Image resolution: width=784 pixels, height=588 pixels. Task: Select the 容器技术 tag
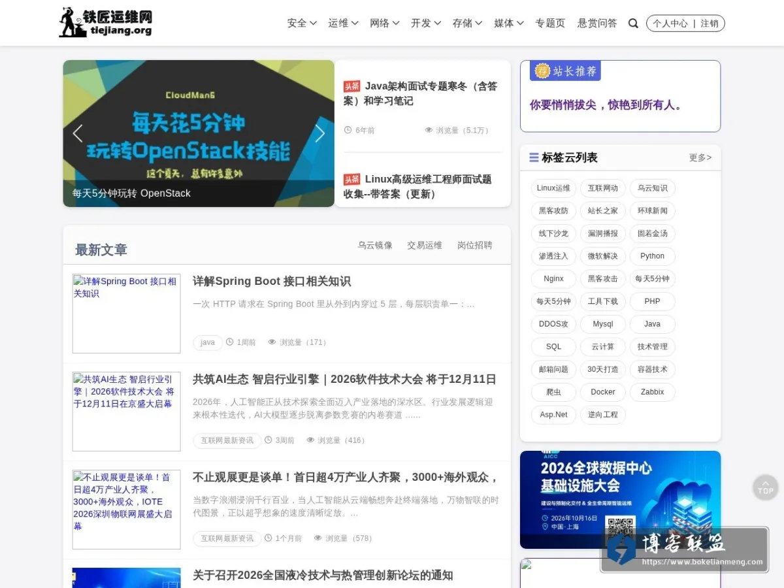click(x=652, y=369)
